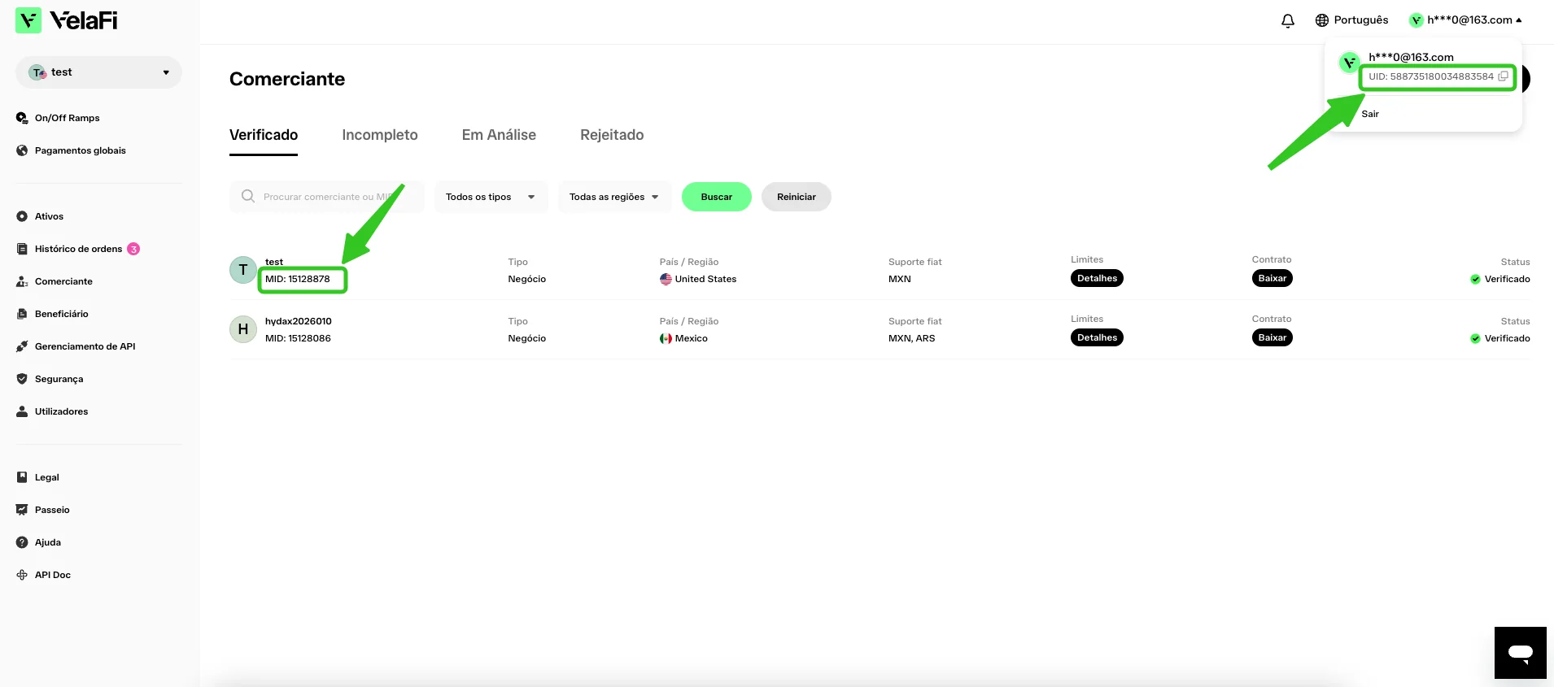1554x687 pixels.
Task: Open the Todos os tipos dropdown
Action: coord(491,197)
